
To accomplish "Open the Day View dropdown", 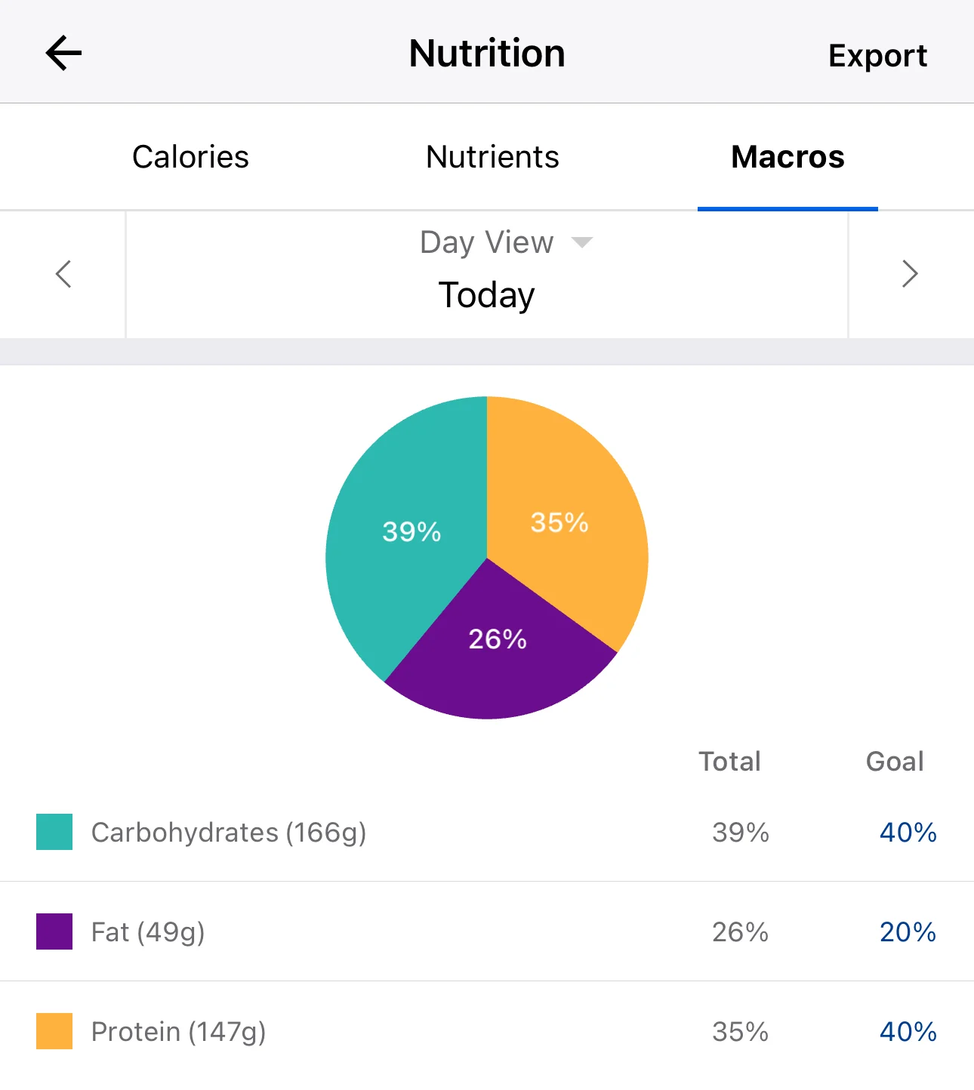I will click(x=487, y=243).
